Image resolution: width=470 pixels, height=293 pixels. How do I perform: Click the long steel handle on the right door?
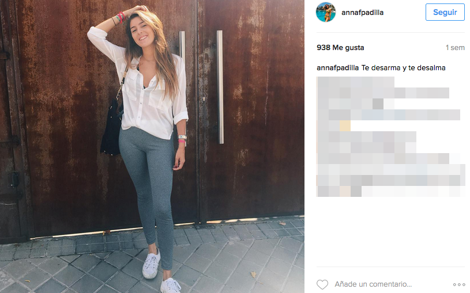(220, 87)
